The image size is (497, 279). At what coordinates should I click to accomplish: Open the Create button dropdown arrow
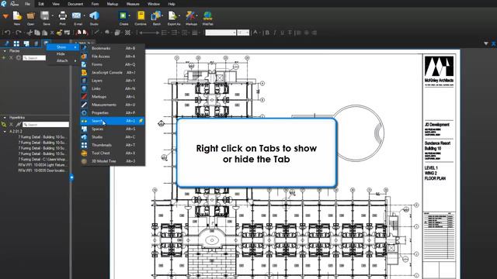click(x=130, y=15)
